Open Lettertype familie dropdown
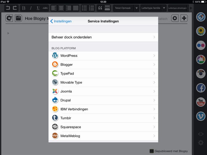 [x=153, y=8]
